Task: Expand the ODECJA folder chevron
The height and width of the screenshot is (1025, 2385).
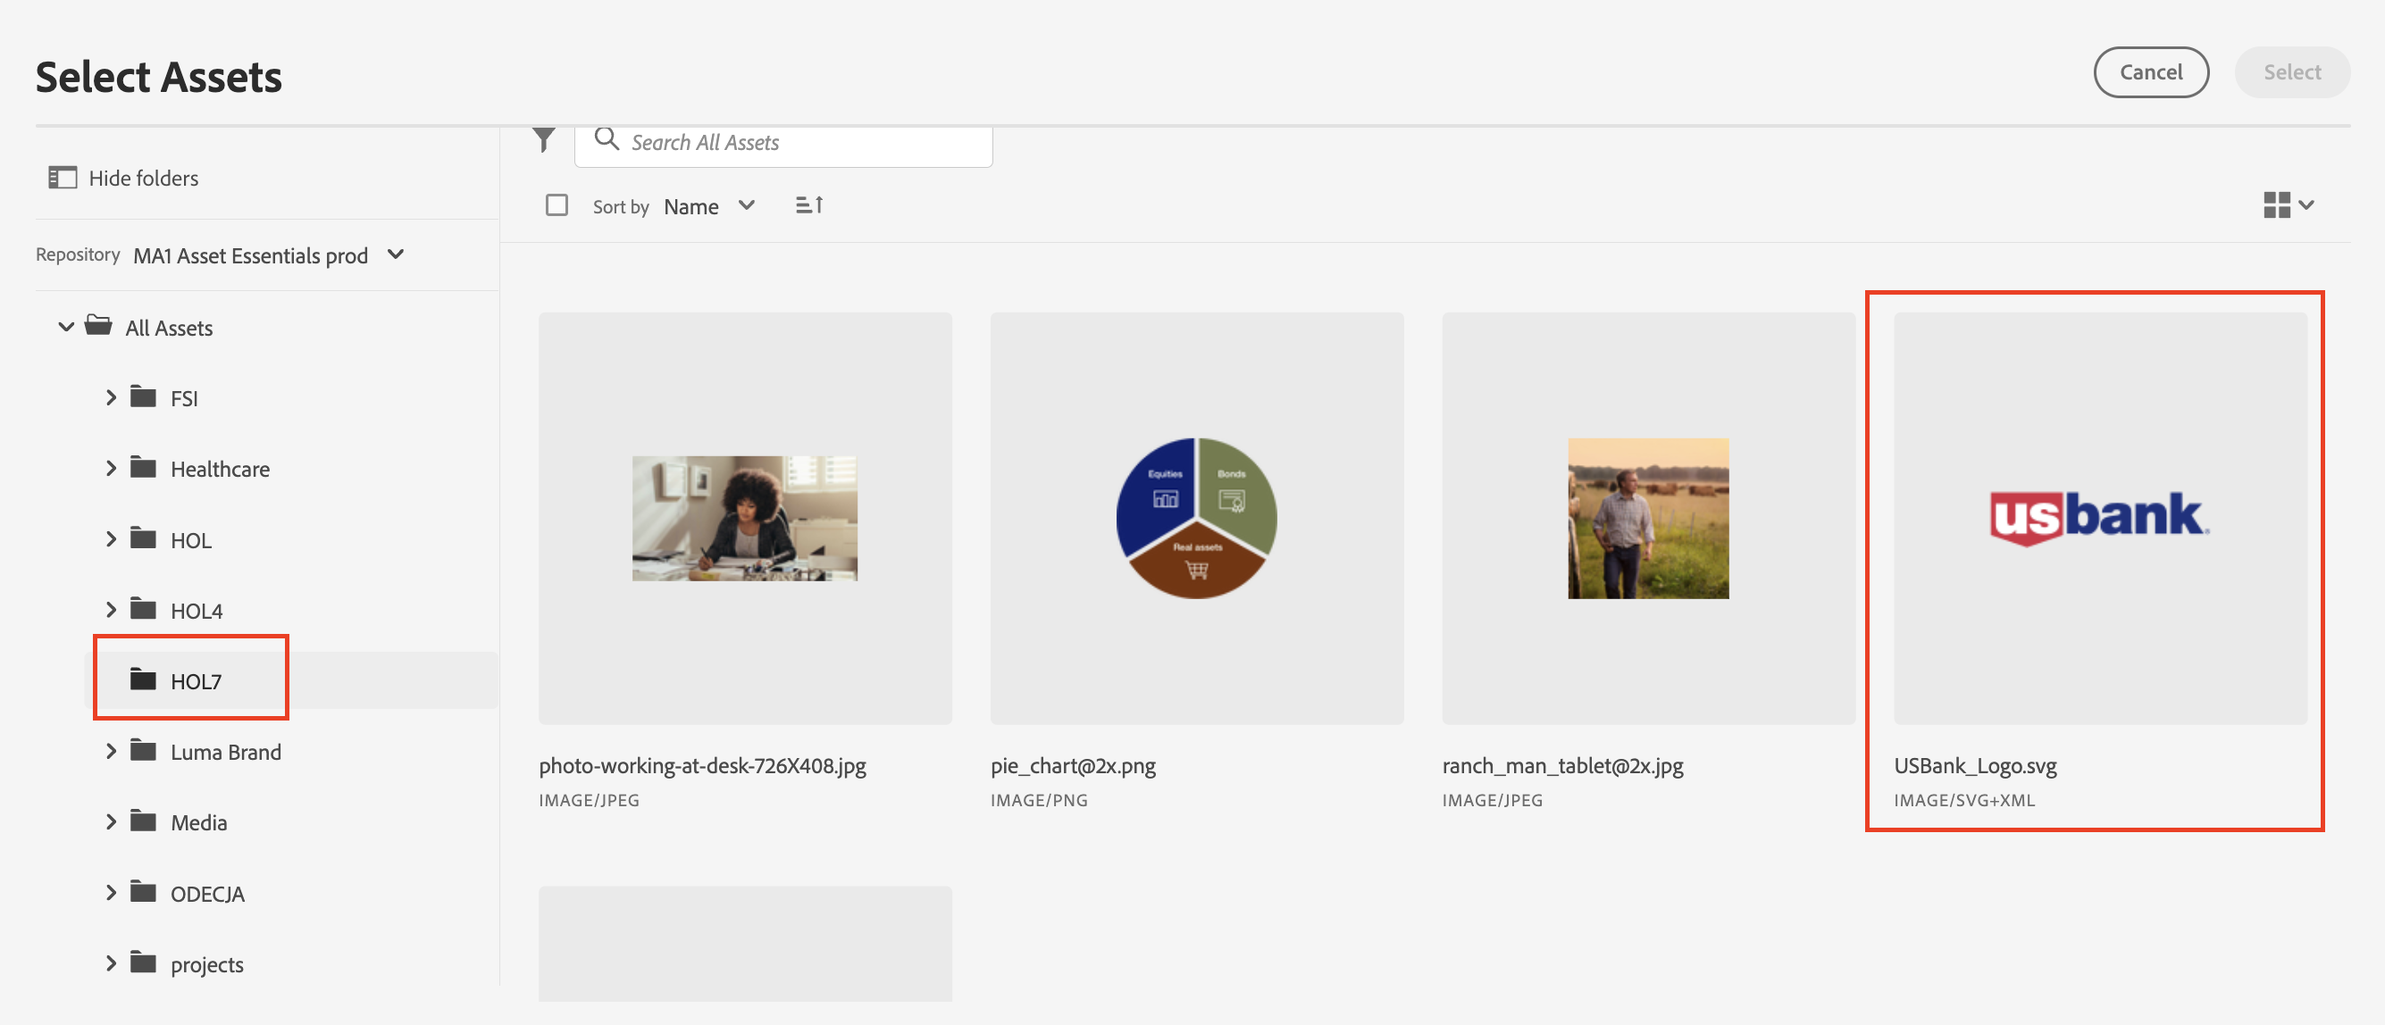Action: tap(111, 893)
